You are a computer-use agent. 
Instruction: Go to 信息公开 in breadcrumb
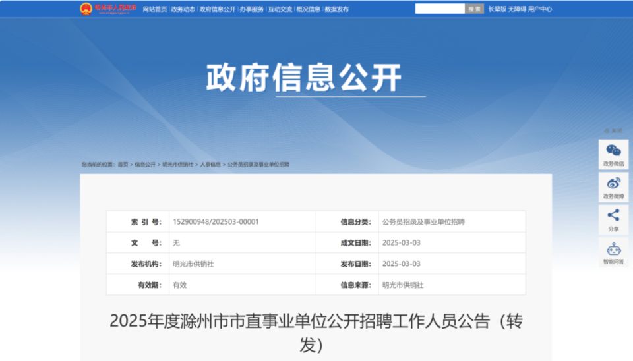(145, 165)
